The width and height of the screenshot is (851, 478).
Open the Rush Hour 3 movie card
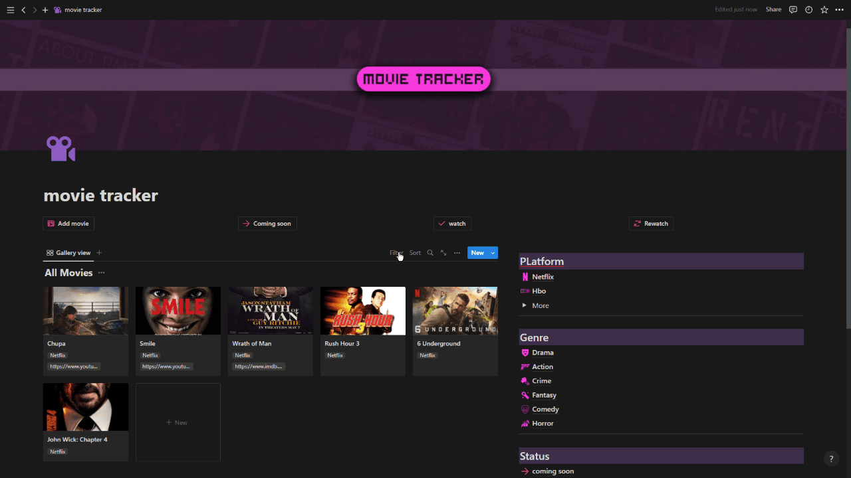362,331
